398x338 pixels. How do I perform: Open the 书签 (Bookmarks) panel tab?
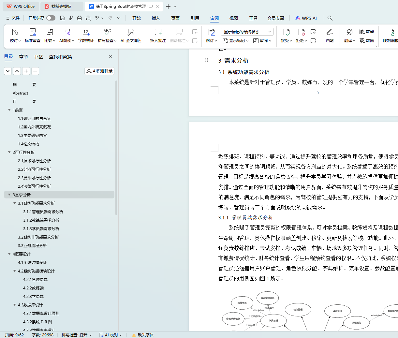coord(38,57)
